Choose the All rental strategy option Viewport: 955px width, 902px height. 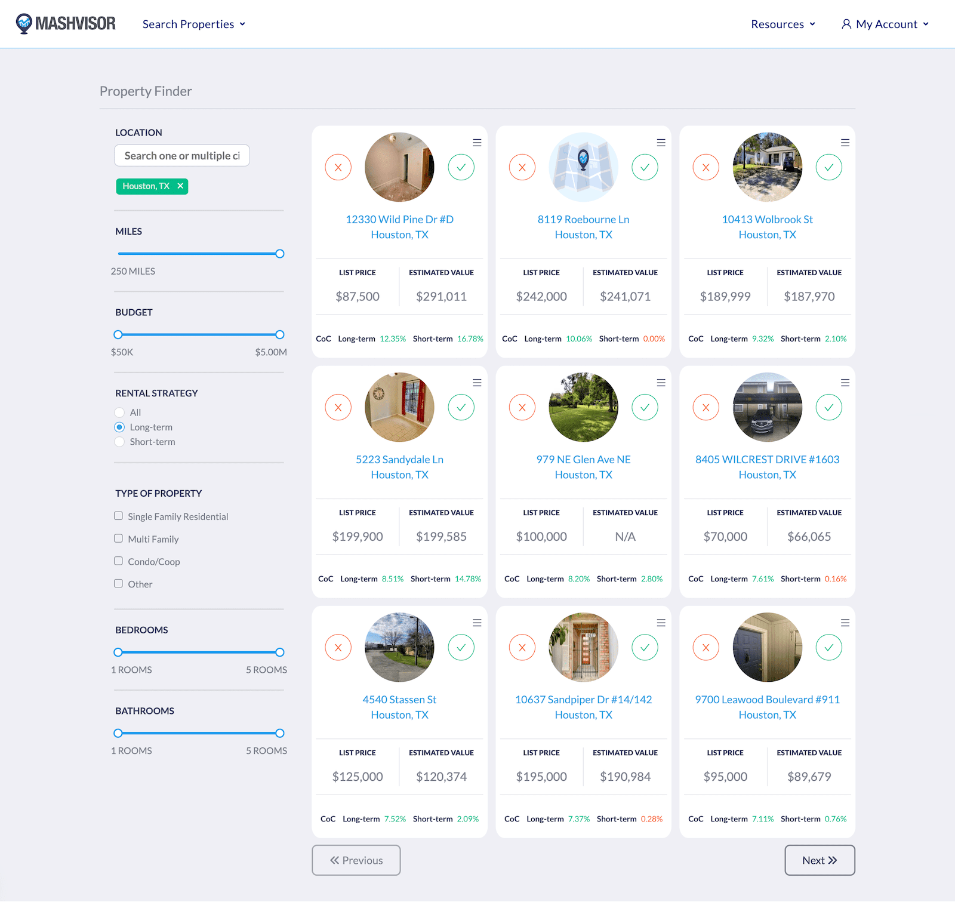point(119,412)
